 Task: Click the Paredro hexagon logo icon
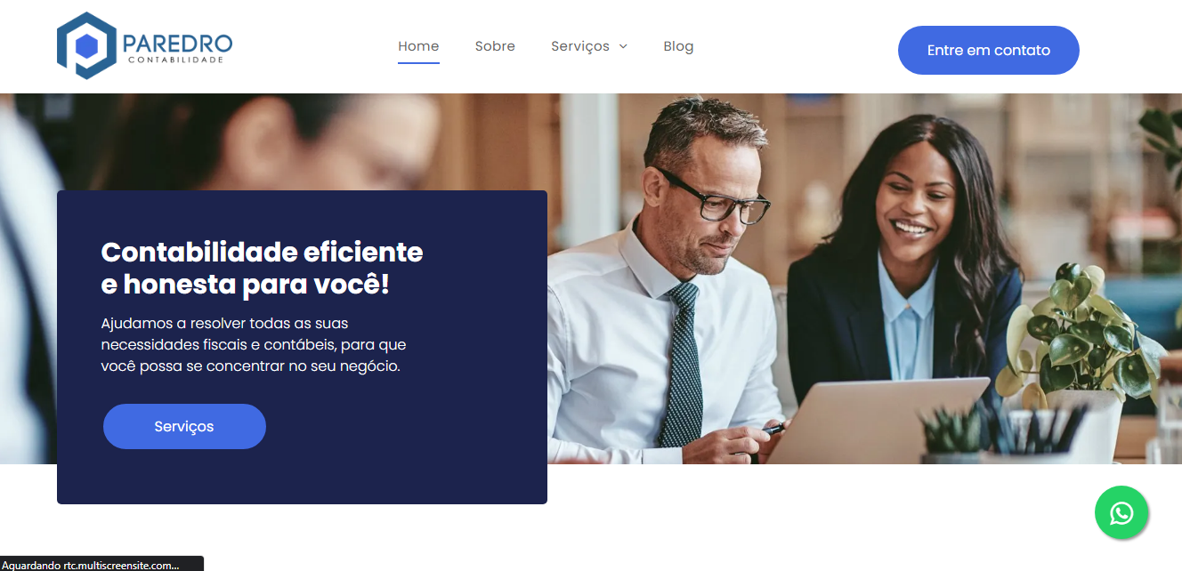(x=86, y=46)
